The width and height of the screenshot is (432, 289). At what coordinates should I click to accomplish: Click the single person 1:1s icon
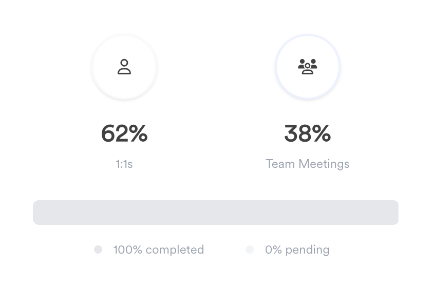[x=124, y=67]
